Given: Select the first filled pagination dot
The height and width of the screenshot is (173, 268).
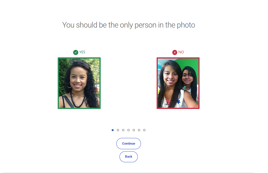Looking at the screenshot, I should point(113,130).
